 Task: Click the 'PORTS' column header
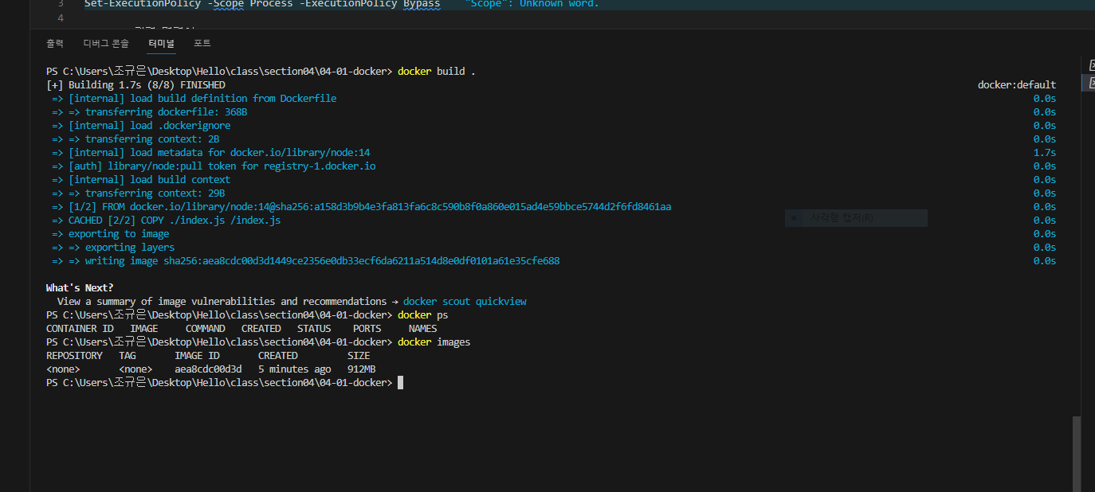click(x=367, y=329)
